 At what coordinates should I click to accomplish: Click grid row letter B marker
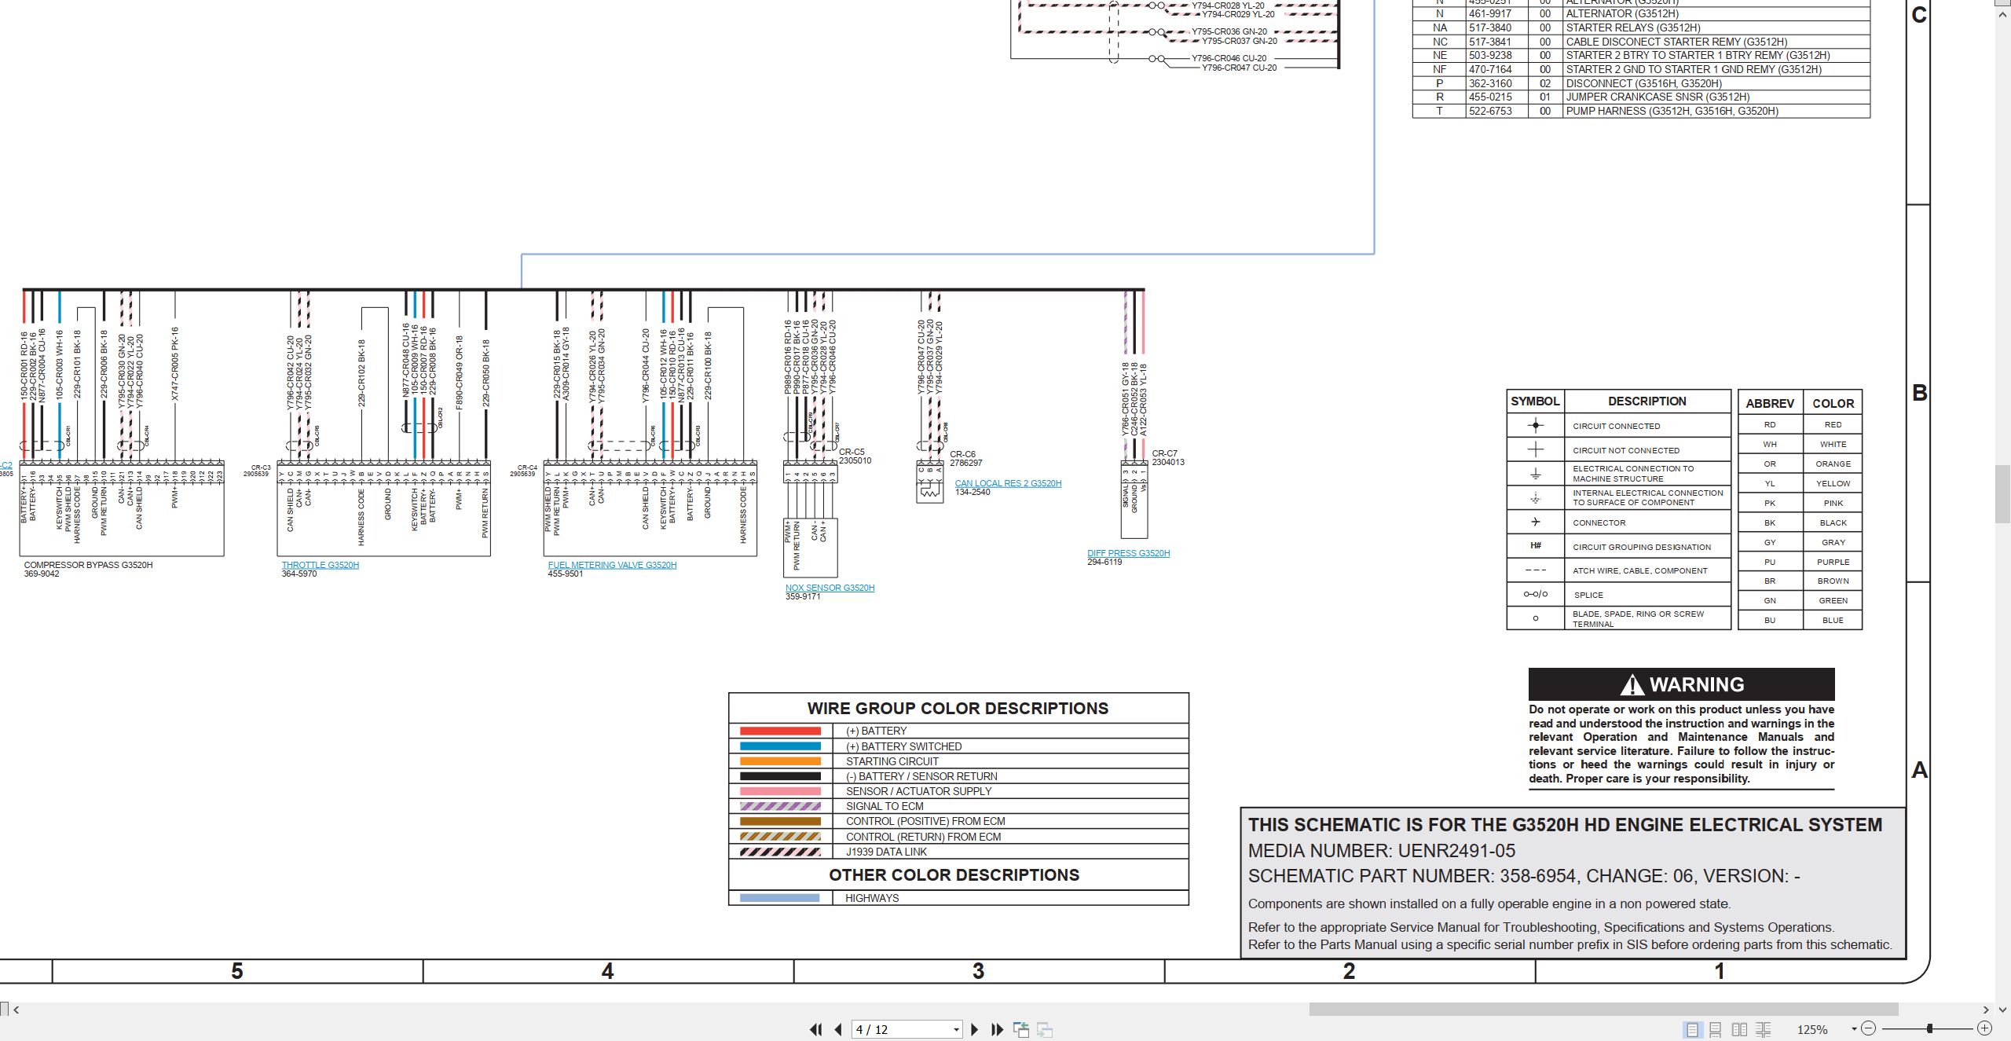click(1919, 392)
